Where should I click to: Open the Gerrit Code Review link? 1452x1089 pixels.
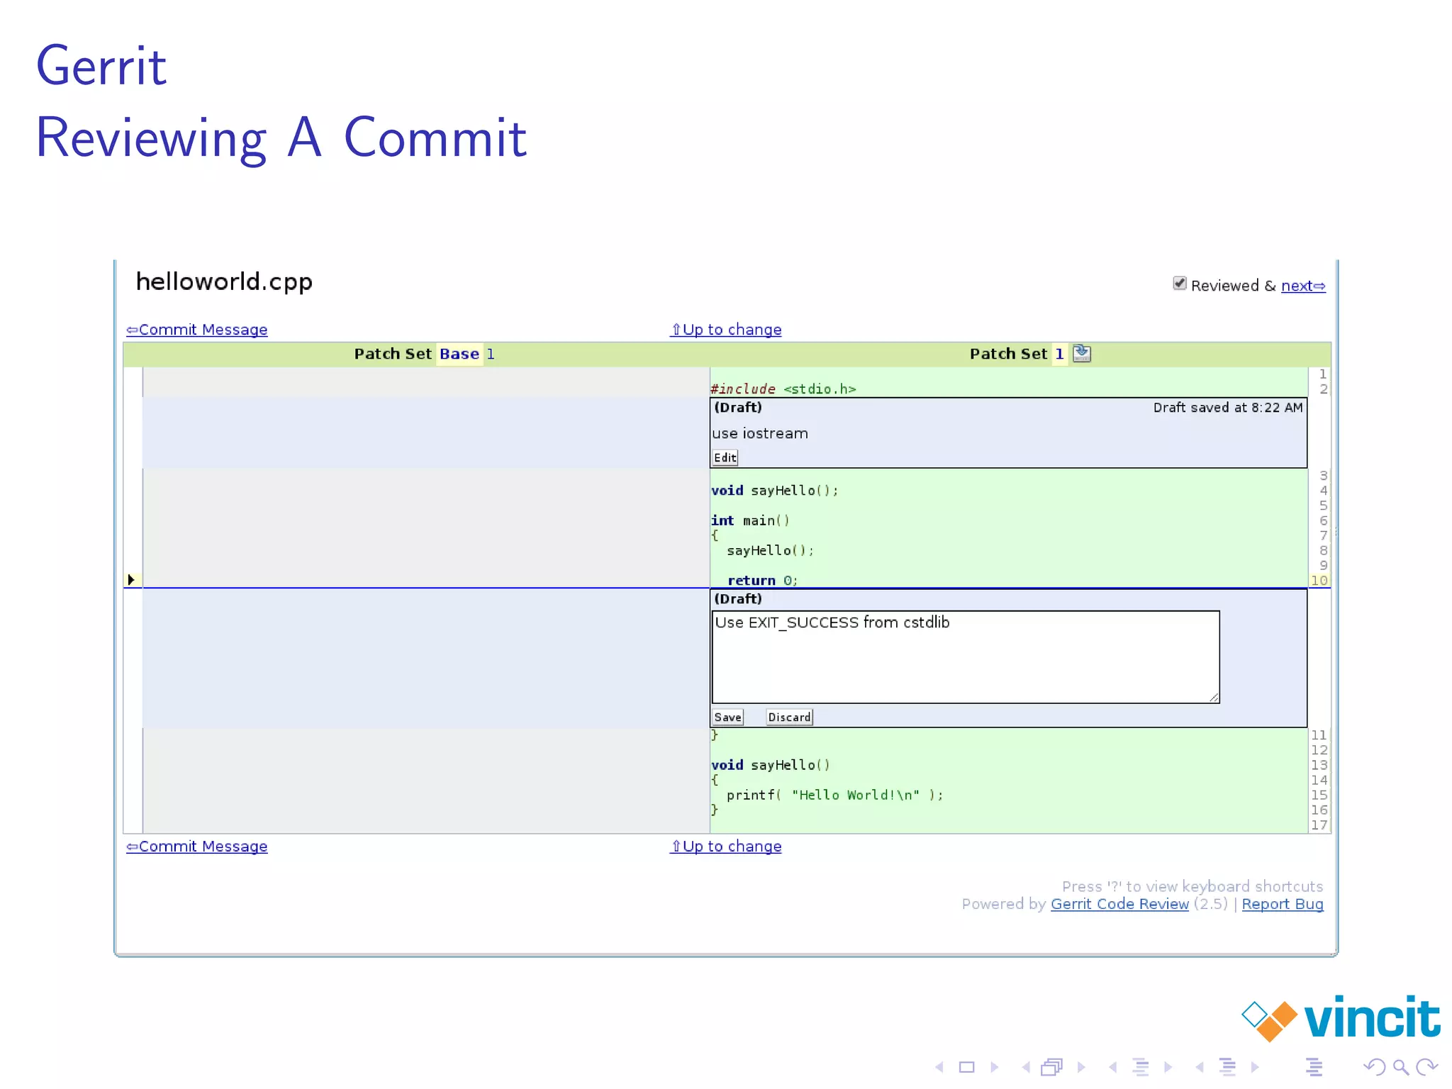point(1119,904)
